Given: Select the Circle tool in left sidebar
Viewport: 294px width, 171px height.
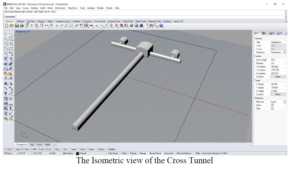Looking at the screenshot, I should pos(6,44).
